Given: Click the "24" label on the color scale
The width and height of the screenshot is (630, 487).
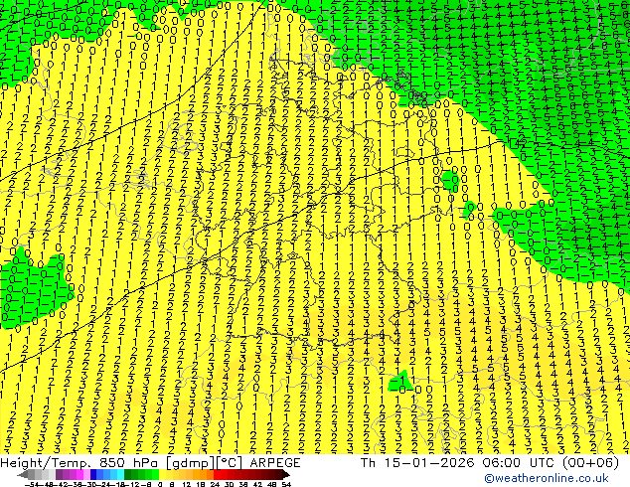Looking at the screenshot, I should coord(215,484).
